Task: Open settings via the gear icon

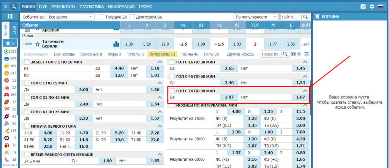Action: point(372,6)
